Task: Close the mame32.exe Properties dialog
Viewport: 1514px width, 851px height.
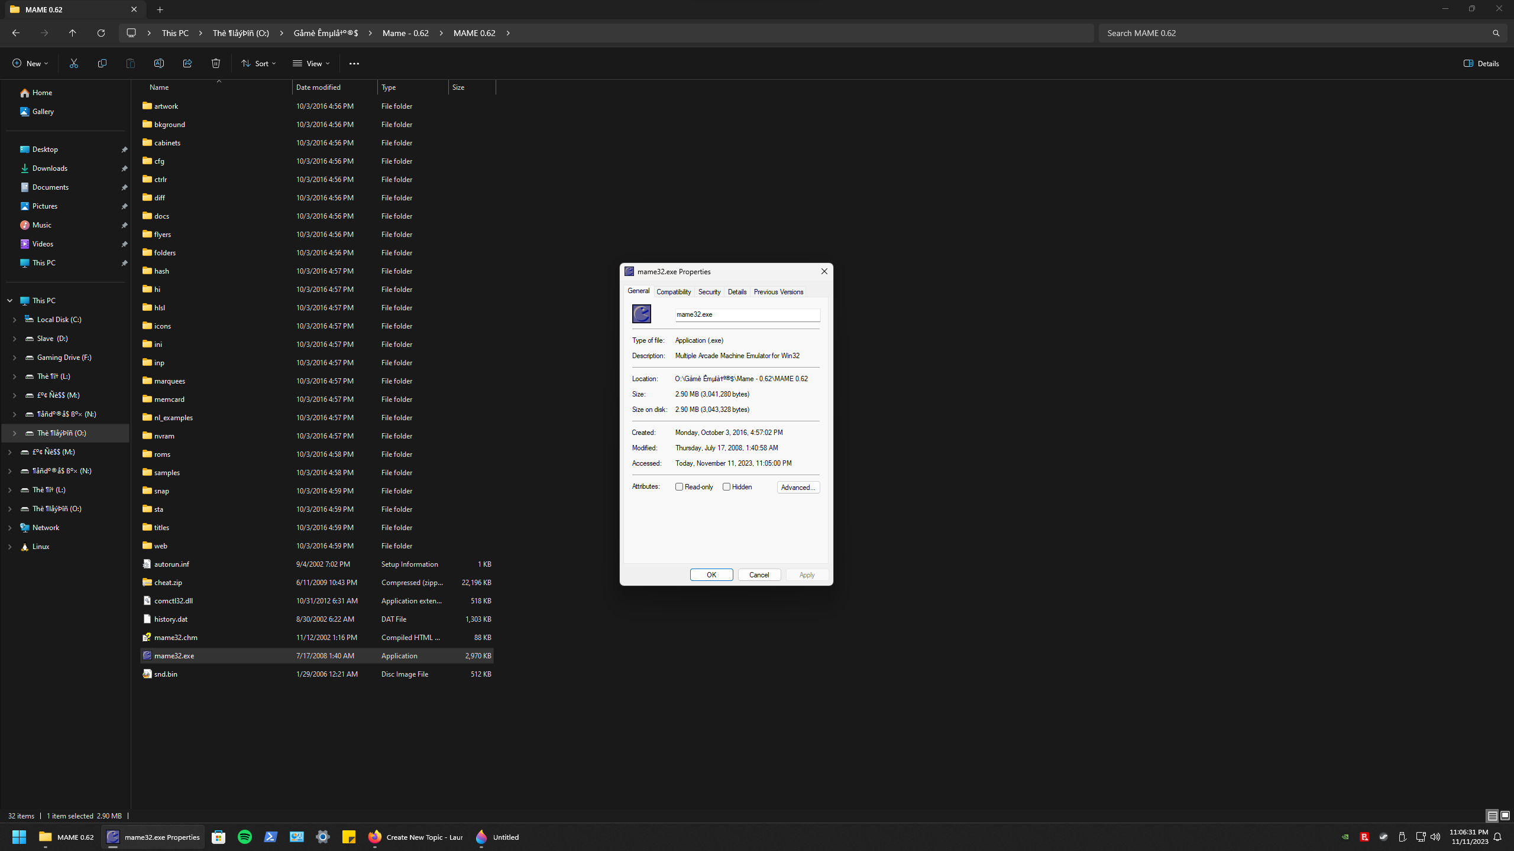Action: coord(824,271)
